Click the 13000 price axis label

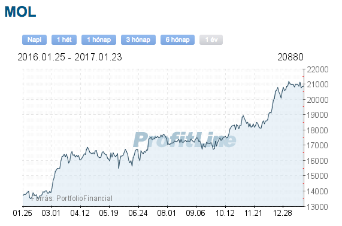coord(317,207)
